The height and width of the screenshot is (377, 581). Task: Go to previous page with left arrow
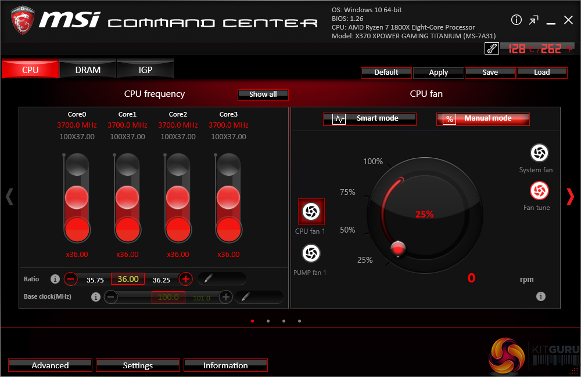(x=10, y=197)
